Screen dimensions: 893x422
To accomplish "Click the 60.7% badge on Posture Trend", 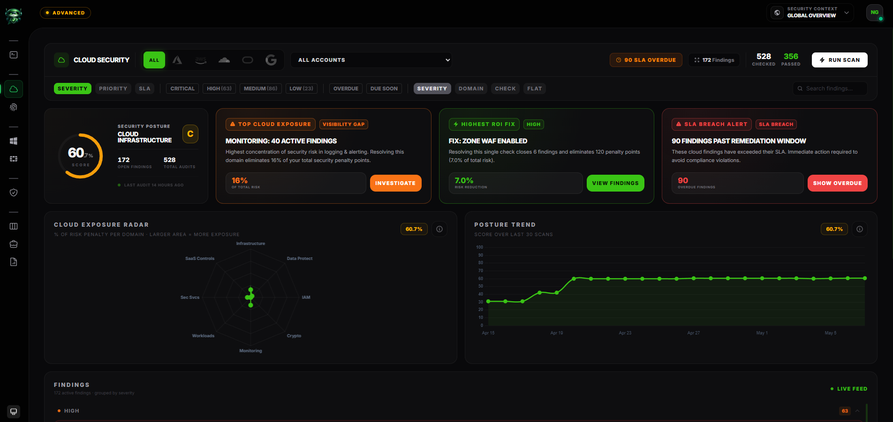I will point(834,229).
